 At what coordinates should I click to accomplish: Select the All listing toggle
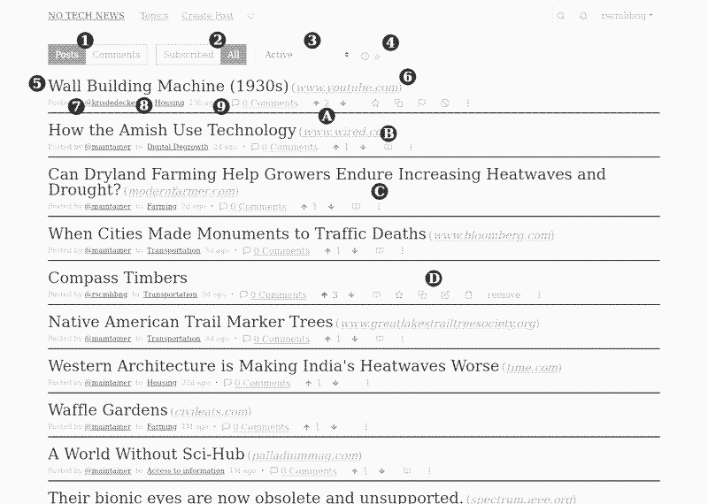[234, 55]
